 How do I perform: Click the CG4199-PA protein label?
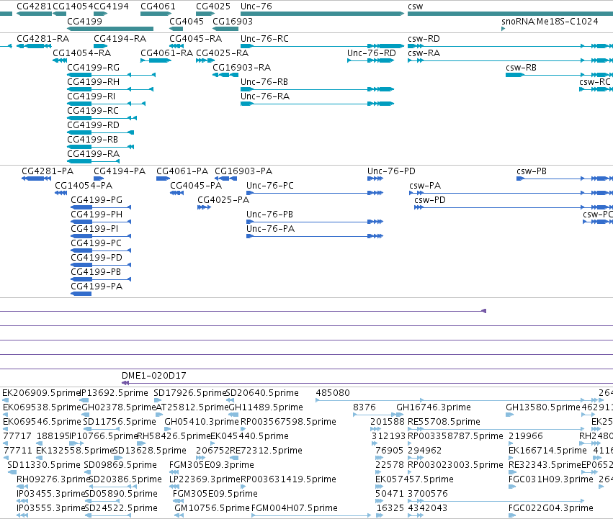97,286
